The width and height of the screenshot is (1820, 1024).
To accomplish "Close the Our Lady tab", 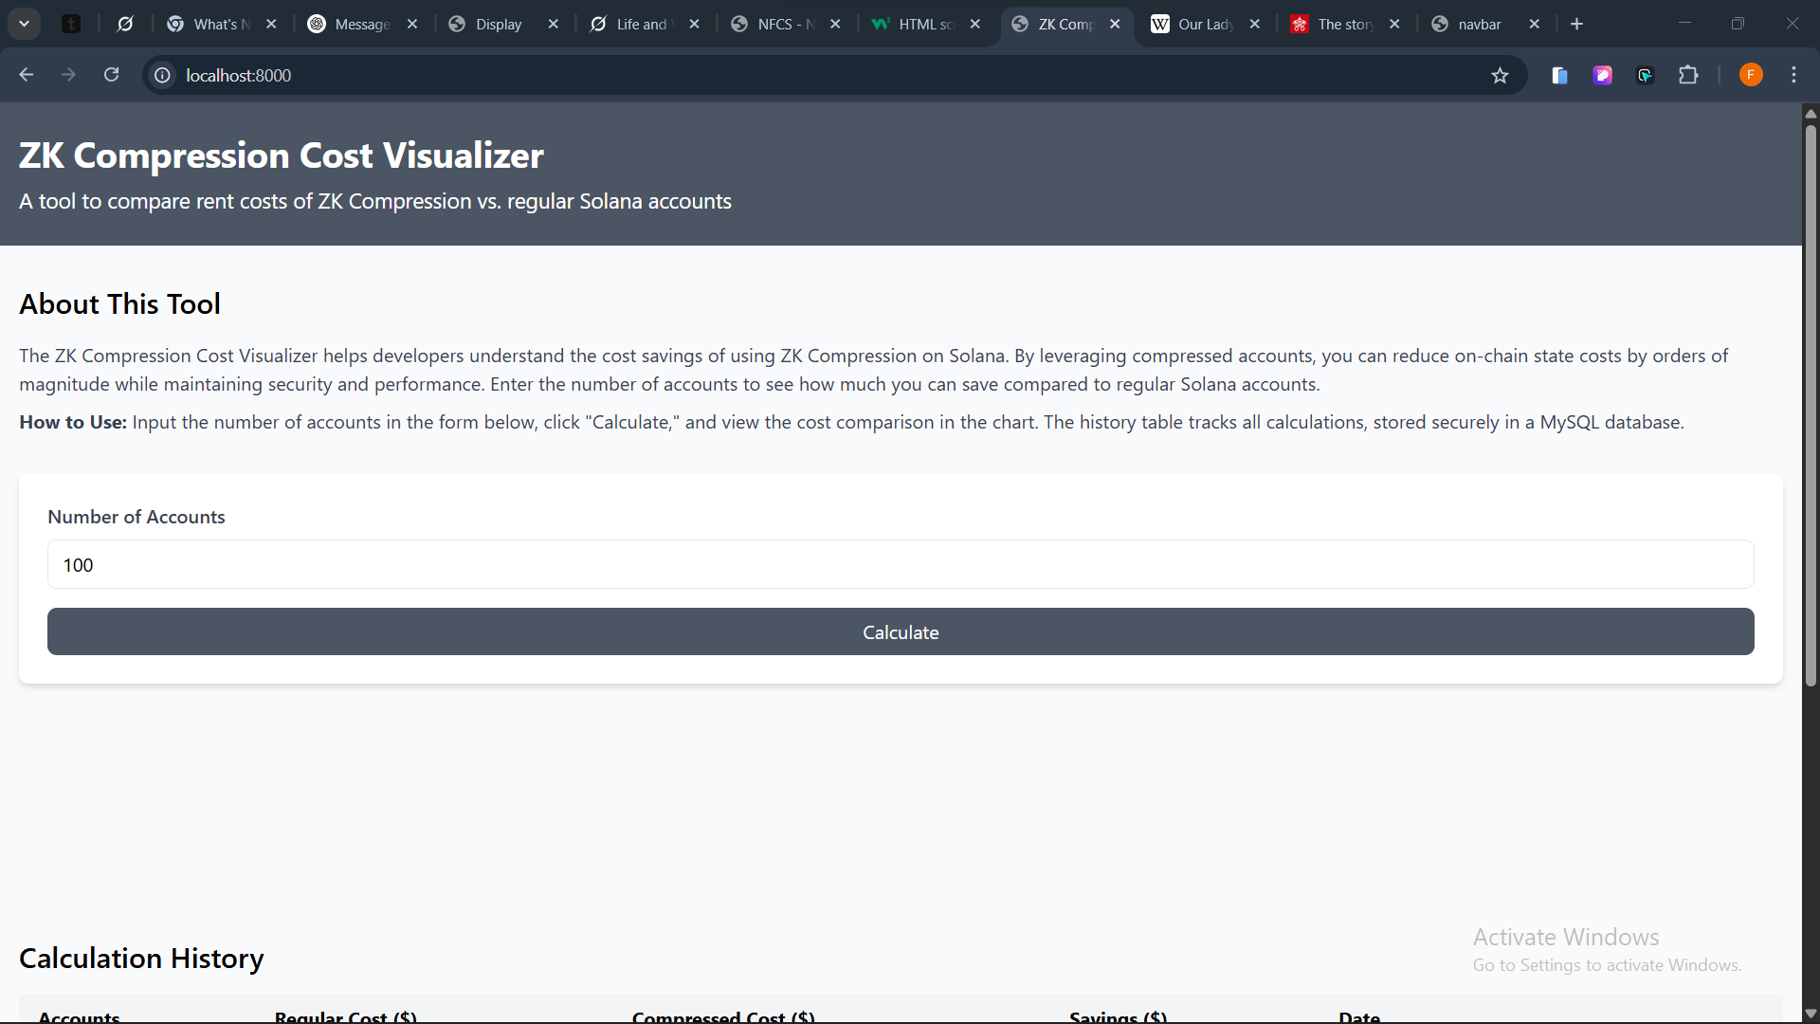I will point(1255,24).
